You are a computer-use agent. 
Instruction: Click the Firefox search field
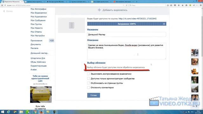tap(147, 5)
